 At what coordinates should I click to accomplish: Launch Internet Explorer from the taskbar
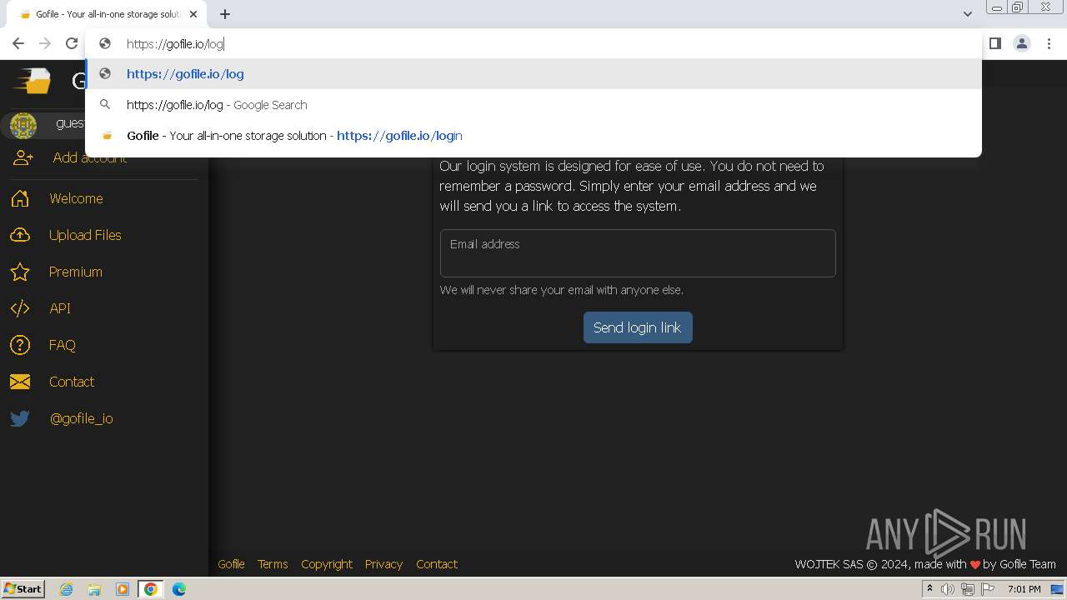(x=67, y=589)
